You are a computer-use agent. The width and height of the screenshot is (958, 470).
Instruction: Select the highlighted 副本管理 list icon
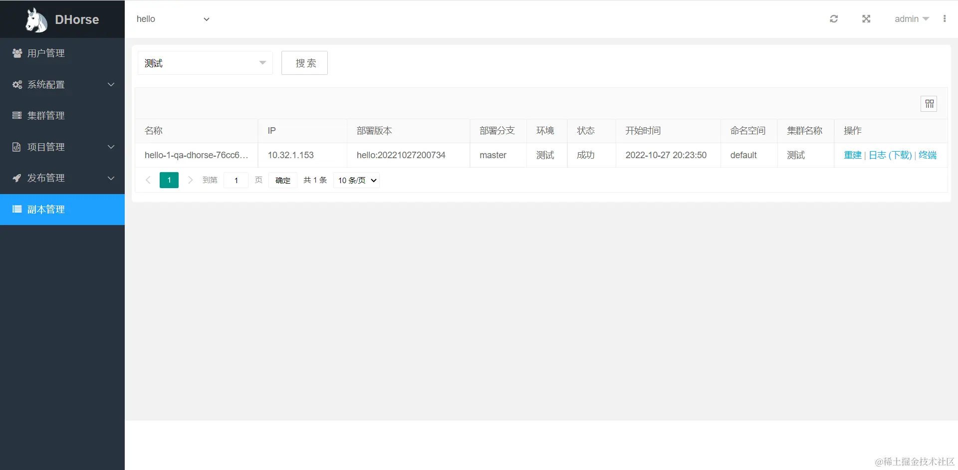16,209
